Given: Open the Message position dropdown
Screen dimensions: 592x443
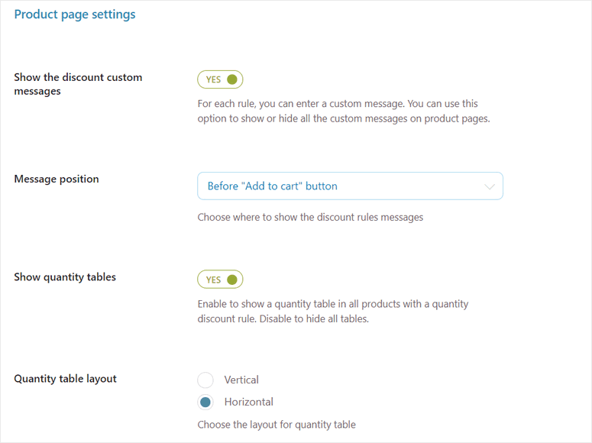Looking at the screenshot, I should tap(350, 186).
